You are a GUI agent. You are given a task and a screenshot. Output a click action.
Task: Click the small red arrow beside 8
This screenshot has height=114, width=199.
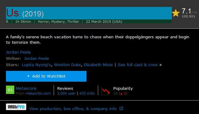click(x=121, y=94)
